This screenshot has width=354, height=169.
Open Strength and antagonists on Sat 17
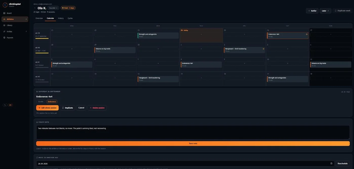(x=288, y=79)
